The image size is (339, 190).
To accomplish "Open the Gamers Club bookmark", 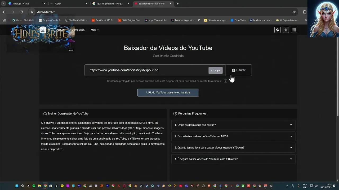I will [x=23, y=20].
